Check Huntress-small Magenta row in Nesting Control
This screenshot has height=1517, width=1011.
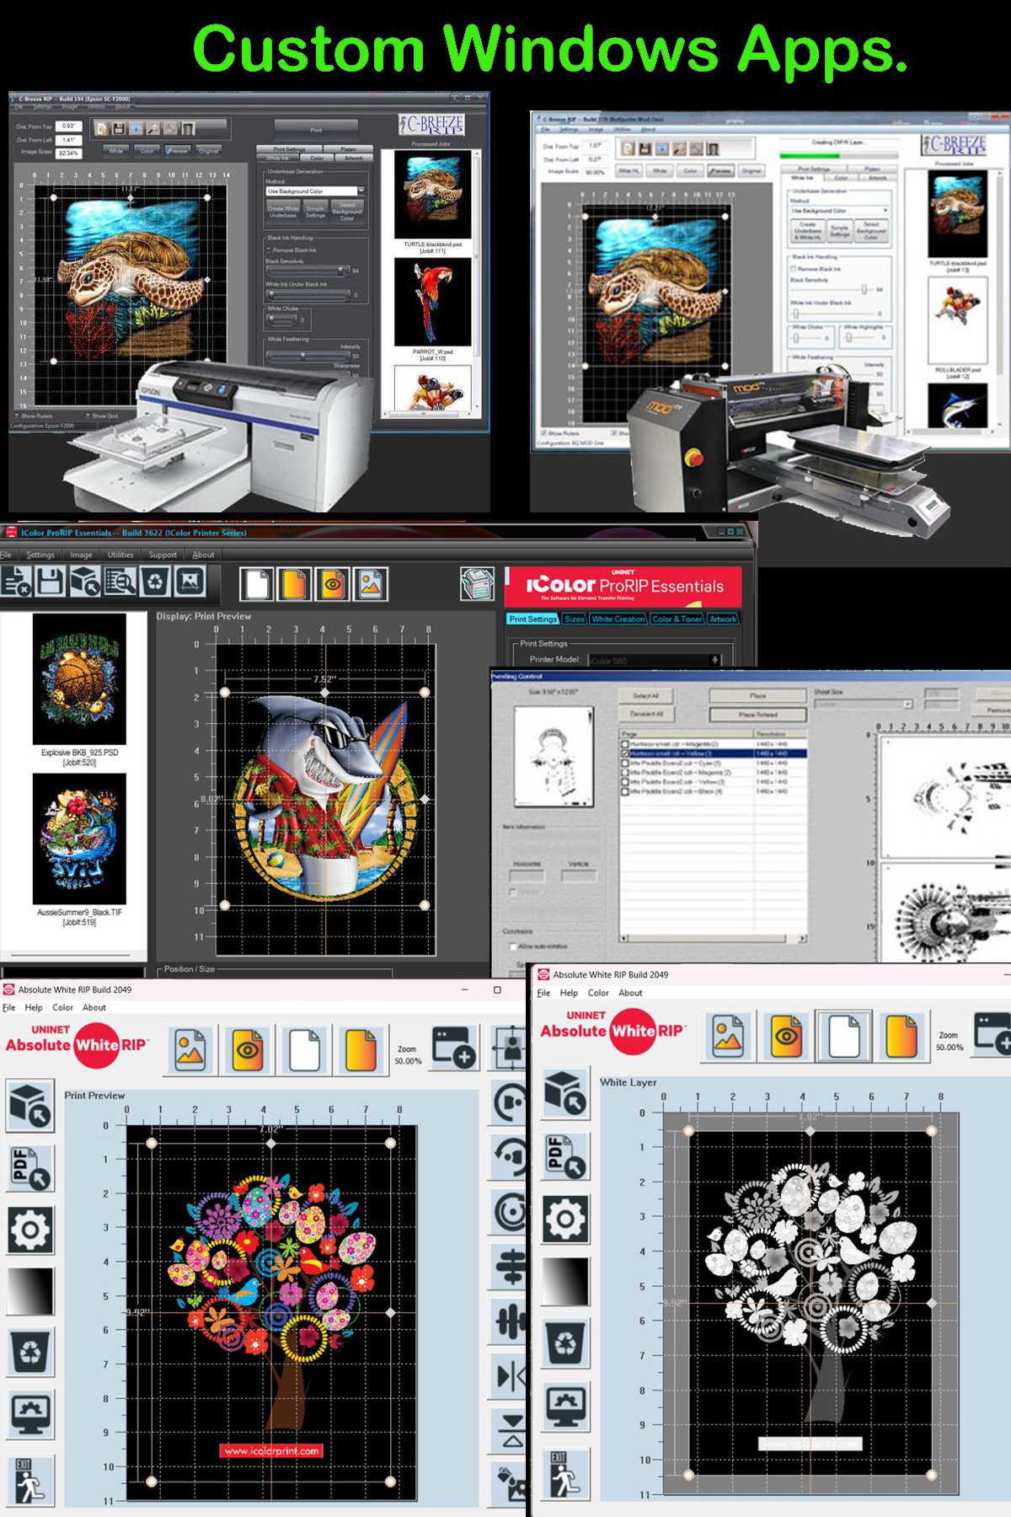point(625,744)
